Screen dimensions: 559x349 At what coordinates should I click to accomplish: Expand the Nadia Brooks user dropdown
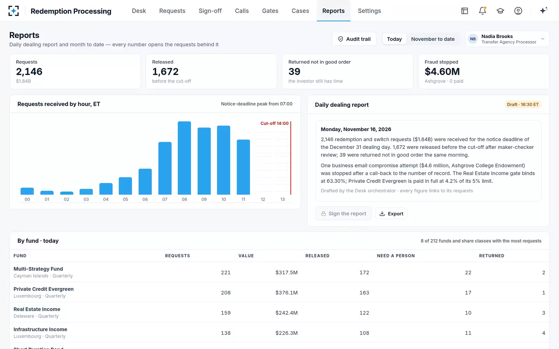(x=507, y=39)
